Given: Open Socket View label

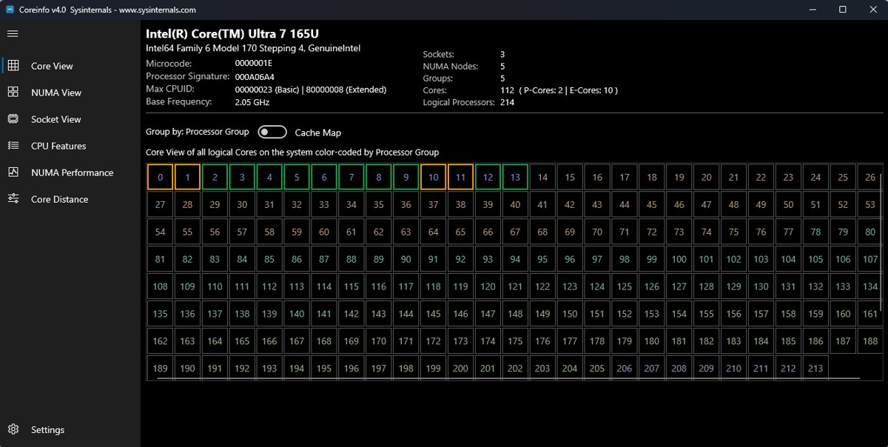Looking at the screenshot, I should pos(56,119).
